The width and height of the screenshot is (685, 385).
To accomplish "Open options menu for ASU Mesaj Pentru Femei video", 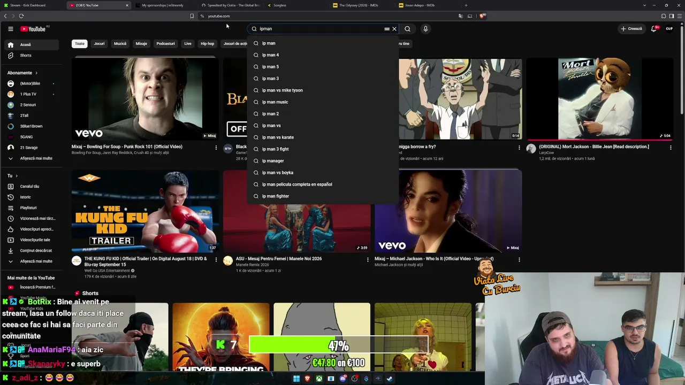I will tap(368, 260).
